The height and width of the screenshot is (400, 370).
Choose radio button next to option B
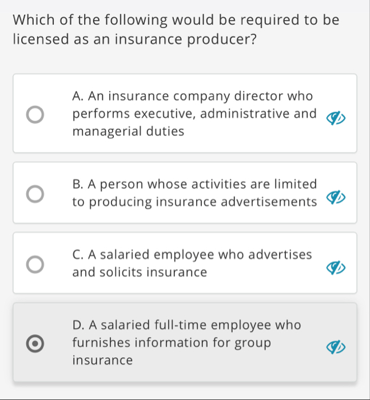point(35,193)
